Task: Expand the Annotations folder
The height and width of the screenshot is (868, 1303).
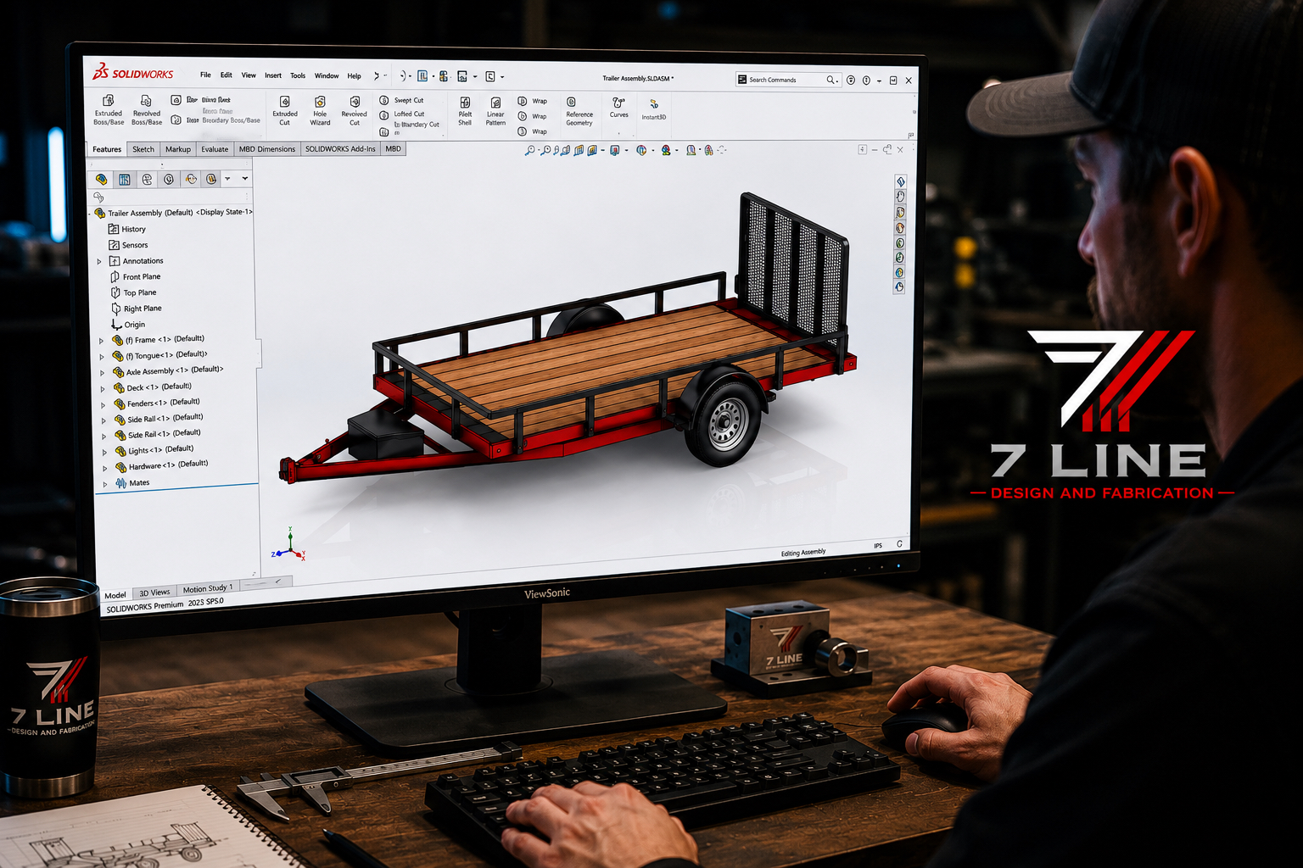Action: point(99,262)
